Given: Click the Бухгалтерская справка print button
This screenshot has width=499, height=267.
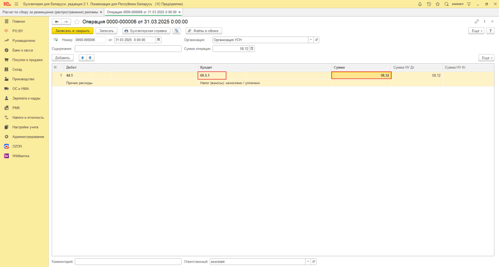Looking at the screenshot, I should (x=146, y=31).
